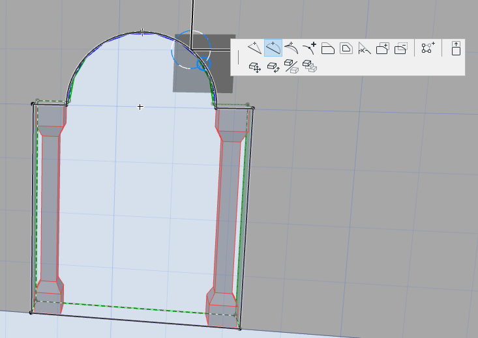Click the Multiply element icon
The height and width of the screenshot is (338, 478).
pyautogui.click(x=310, y=66)
